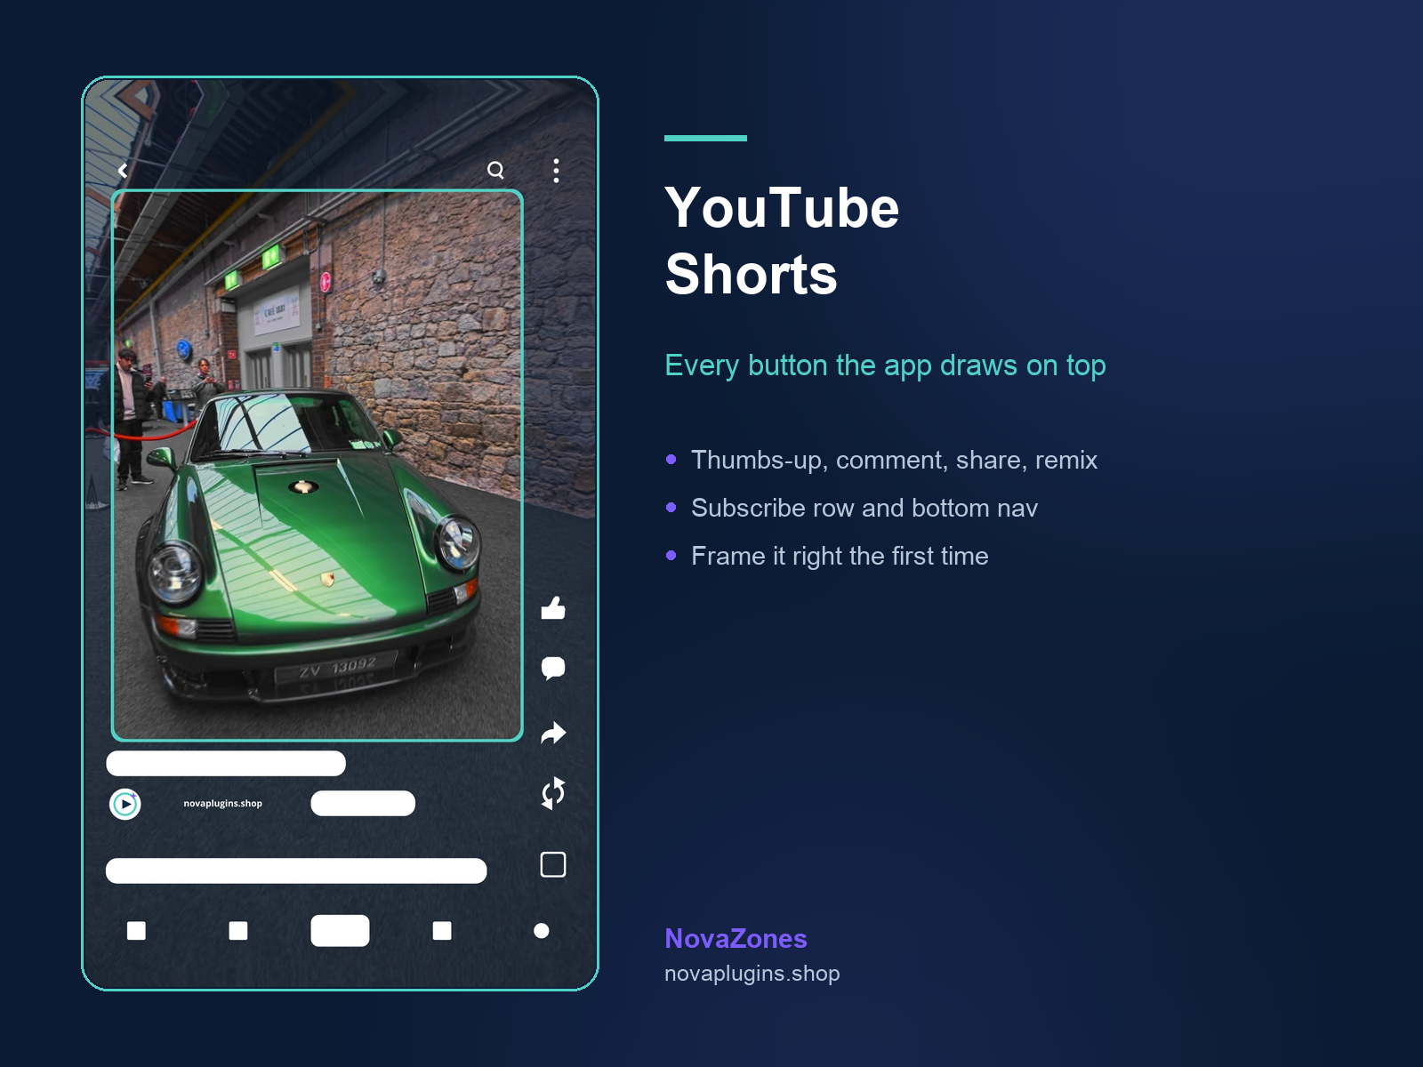Click the NovaZones brand name

click(x=736, y=938)
